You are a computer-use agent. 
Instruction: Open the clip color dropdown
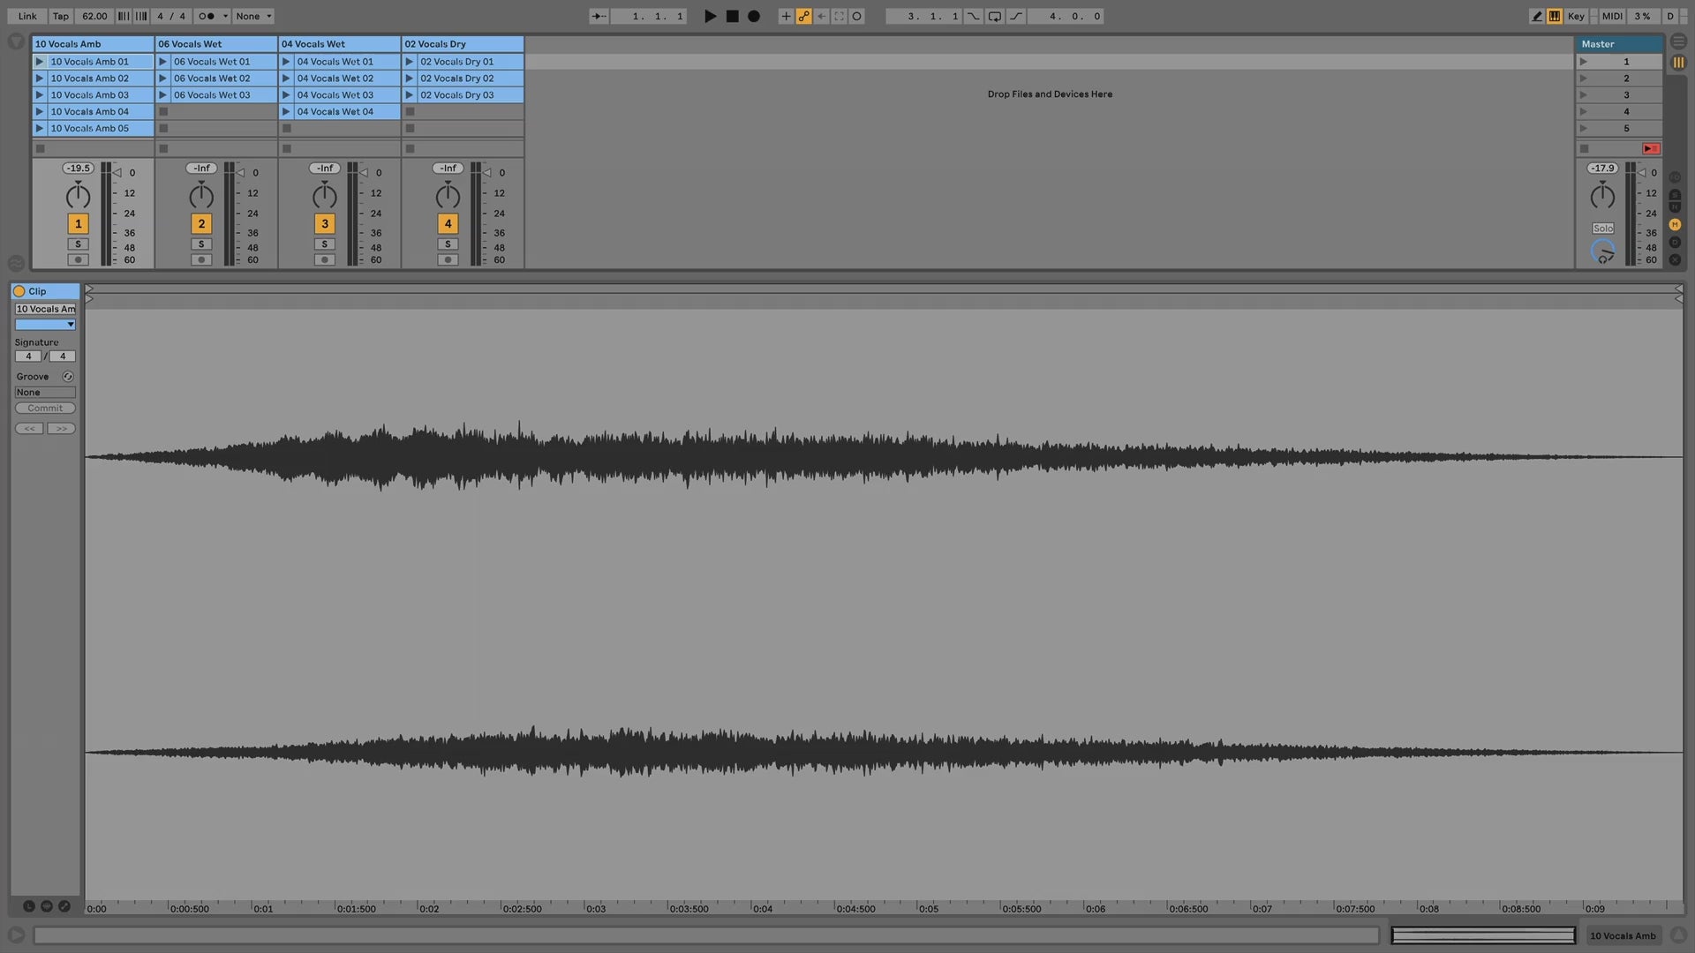pos(45,325)
